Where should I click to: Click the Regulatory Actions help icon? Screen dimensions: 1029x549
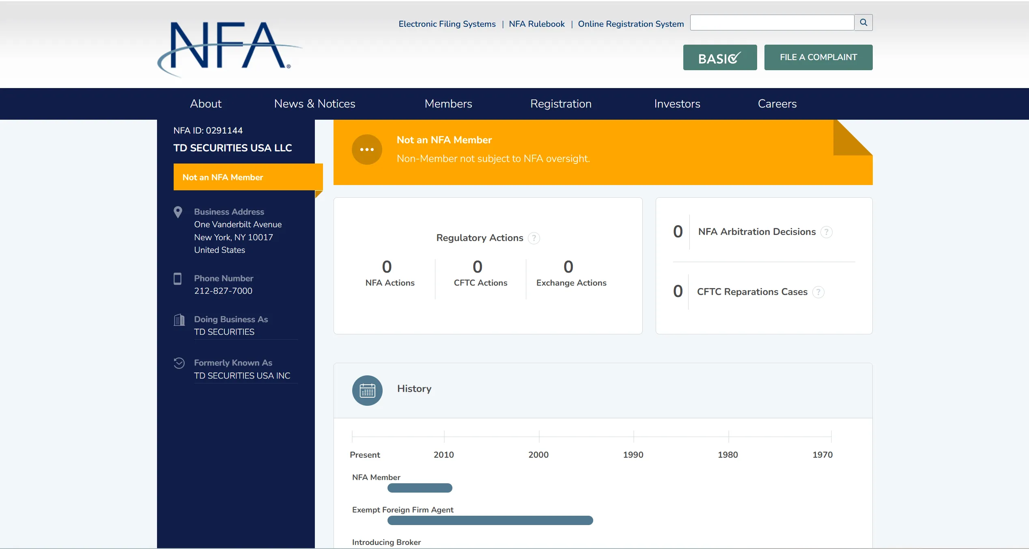(534, 238)
